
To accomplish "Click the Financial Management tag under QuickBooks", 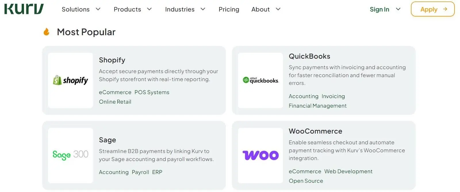I will tap(317, 106).
